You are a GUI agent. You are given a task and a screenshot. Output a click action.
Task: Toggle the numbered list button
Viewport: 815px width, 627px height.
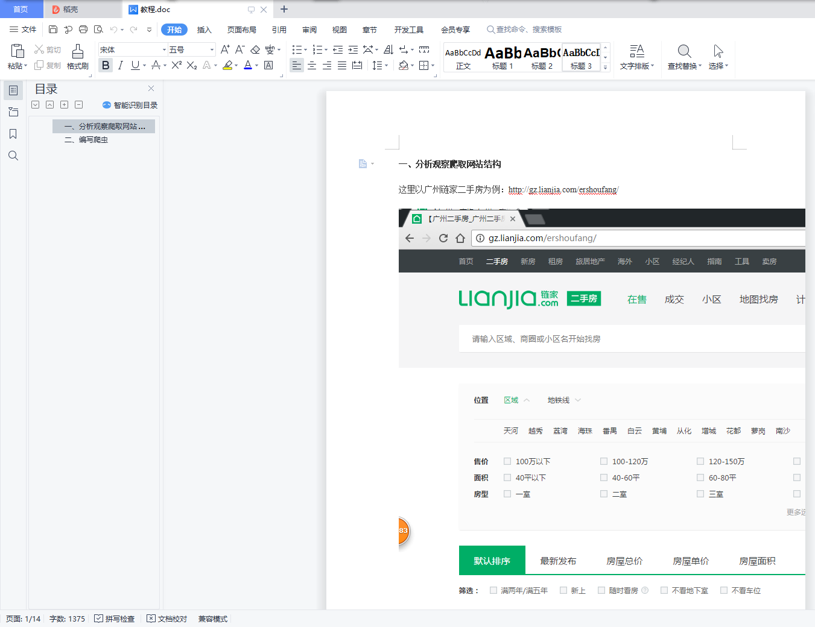pos(317,49)
